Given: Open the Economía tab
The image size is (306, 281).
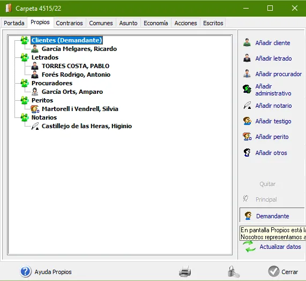Looking at the screenshot, I should [156, 23].
